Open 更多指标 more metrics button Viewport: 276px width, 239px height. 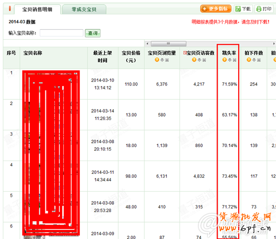216,9
